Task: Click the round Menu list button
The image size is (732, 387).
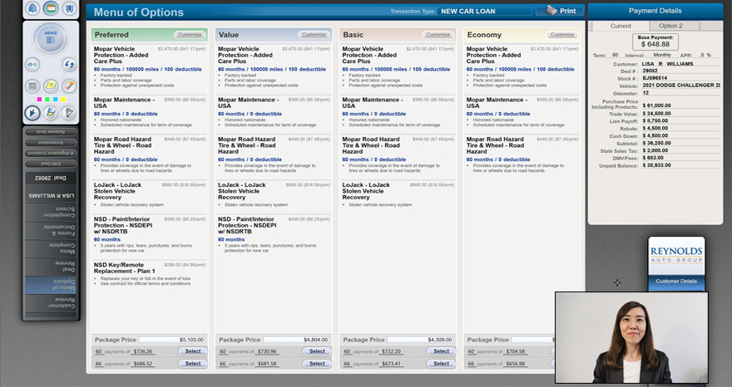Action: pos(51,39)
